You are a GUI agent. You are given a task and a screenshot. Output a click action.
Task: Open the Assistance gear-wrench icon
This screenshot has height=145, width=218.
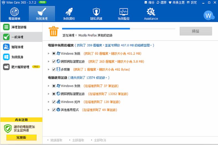coord(151,12)
